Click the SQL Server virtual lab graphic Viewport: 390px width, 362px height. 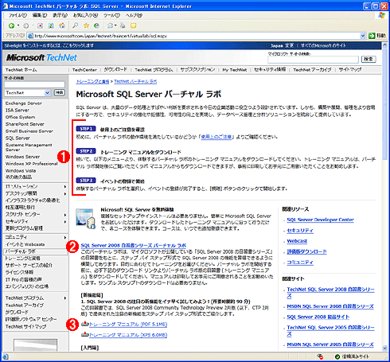85,219
